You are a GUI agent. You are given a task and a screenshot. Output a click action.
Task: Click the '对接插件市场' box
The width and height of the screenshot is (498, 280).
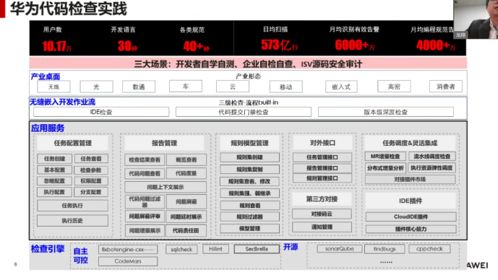(410, 179)
